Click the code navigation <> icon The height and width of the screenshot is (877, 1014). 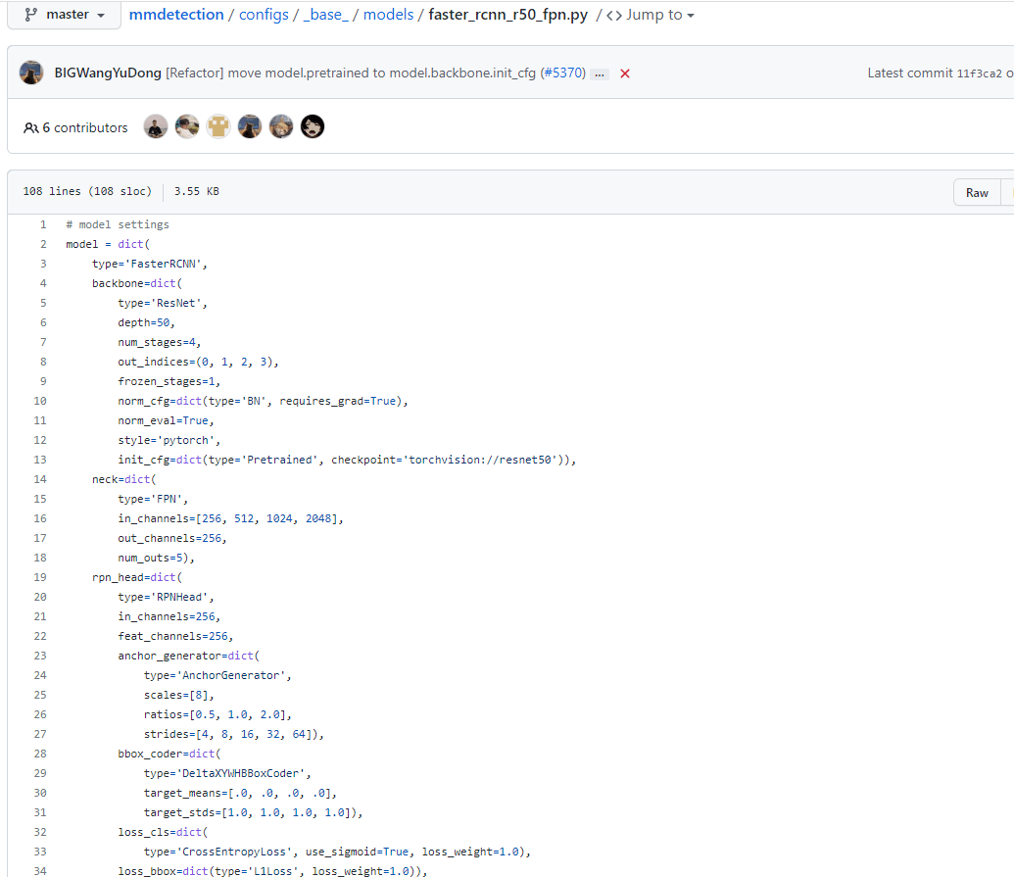click(616, 15)
